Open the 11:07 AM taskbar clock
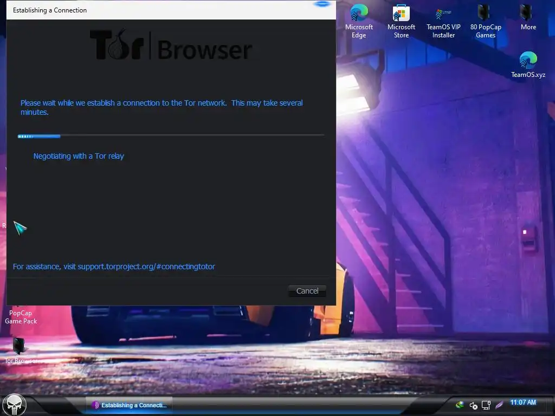The width and height of the screenshot is (555, 416). point(523,402)
